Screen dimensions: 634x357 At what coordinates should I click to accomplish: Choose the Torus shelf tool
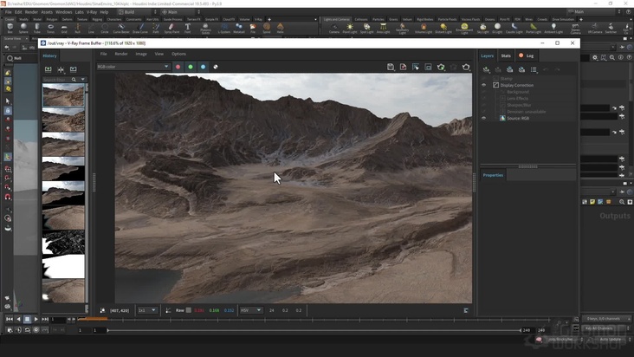click(50, 28)
